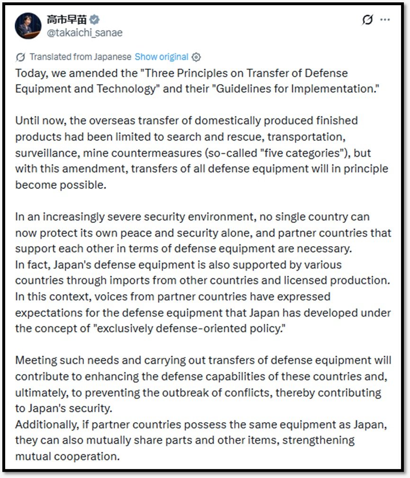Toggle "Show original" Japanese text

[161, 57]
